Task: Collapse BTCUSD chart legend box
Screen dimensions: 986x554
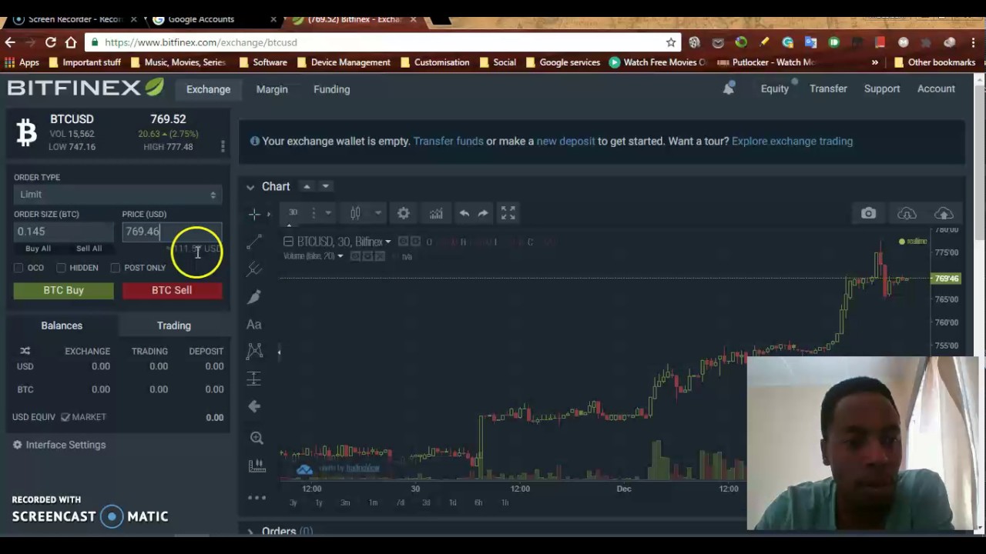Action: tap(288, 242)
